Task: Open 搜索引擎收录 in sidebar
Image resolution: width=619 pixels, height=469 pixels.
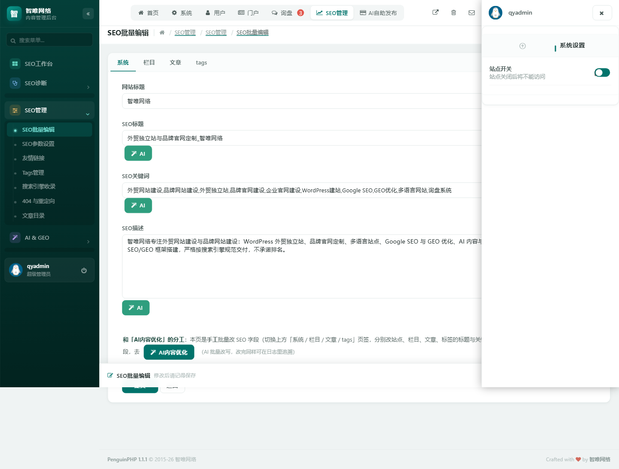Action: coord(49,187)
